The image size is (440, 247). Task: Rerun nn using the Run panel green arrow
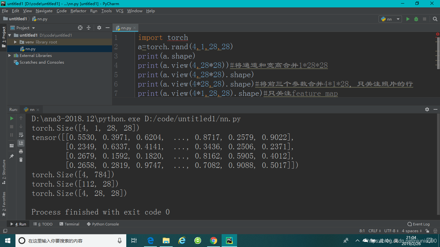coord(12,118)
